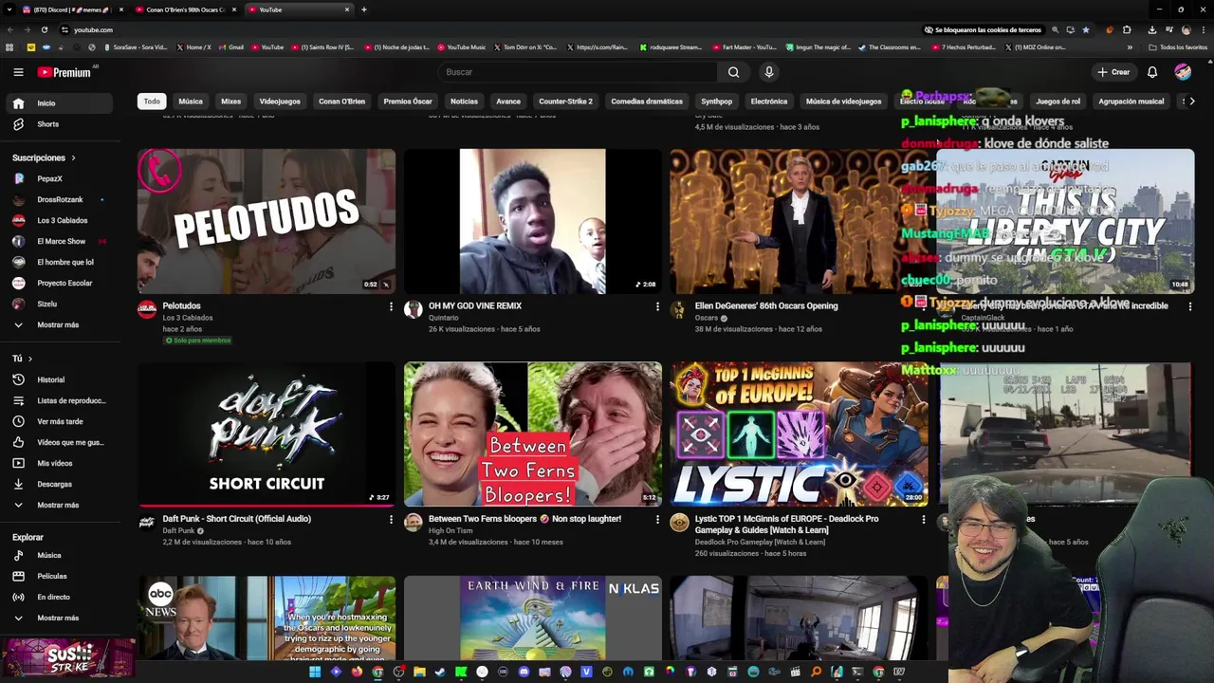Open Historial in the sidebar
This screenshot has height=683, width=1214.
(59, 379)
